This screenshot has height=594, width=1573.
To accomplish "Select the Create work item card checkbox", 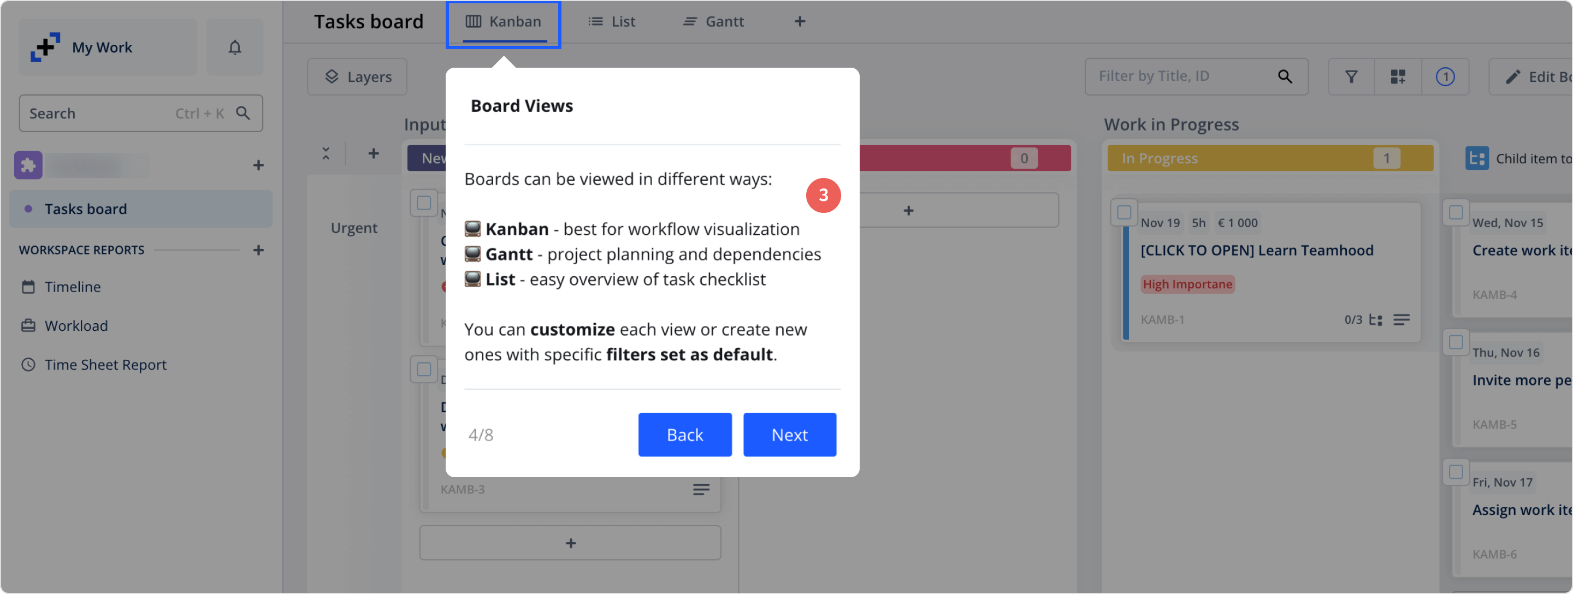I will point(1456,212).
